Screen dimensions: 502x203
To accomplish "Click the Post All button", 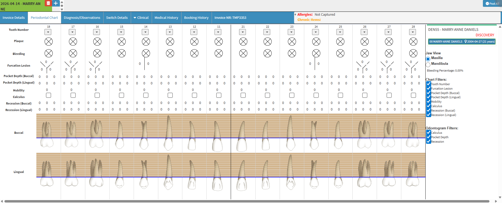I will pos(492,4).
